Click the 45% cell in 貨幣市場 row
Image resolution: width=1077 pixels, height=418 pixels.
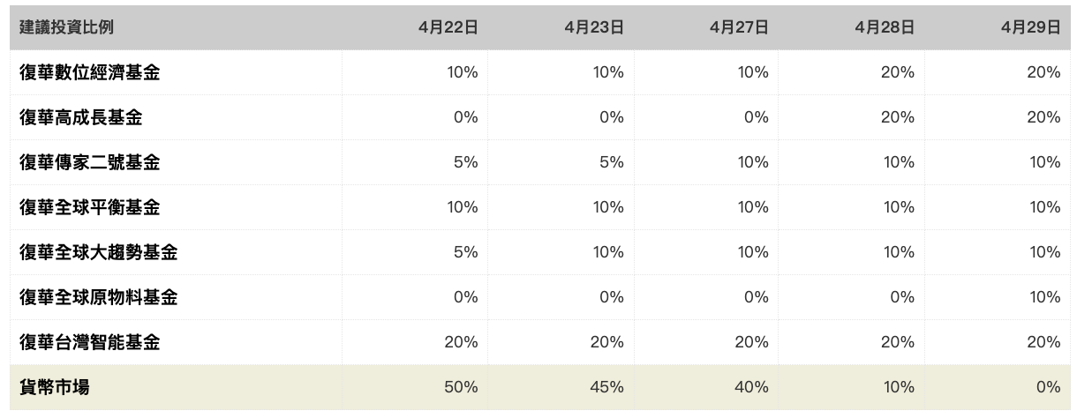(x=607, y=387)
